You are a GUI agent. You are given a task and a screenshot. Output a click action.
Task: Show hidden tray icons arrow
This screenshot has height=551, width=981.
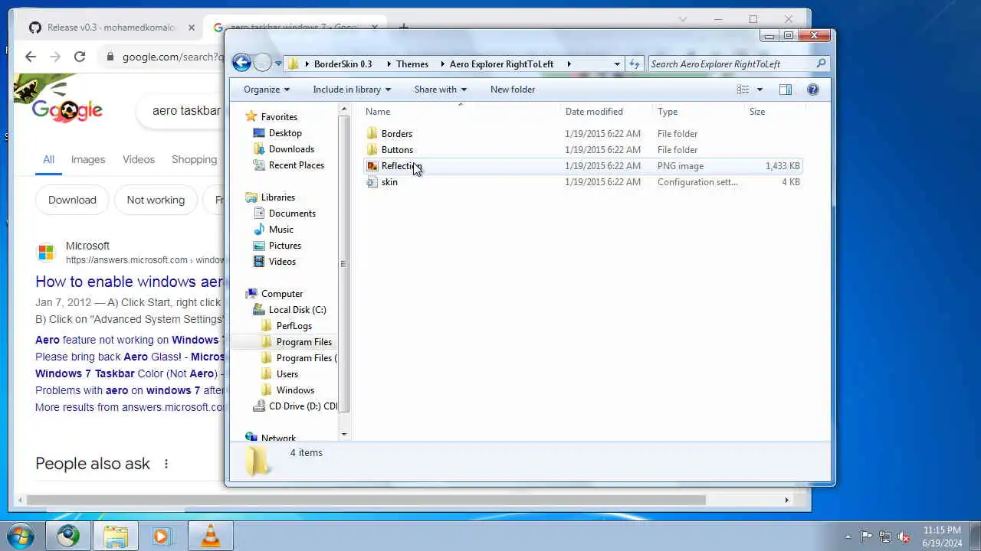848,536
